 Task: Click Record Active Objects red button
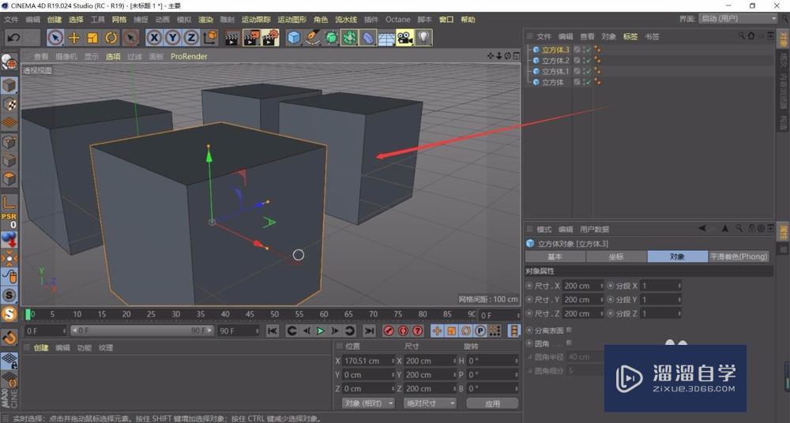tap(389, 331)
